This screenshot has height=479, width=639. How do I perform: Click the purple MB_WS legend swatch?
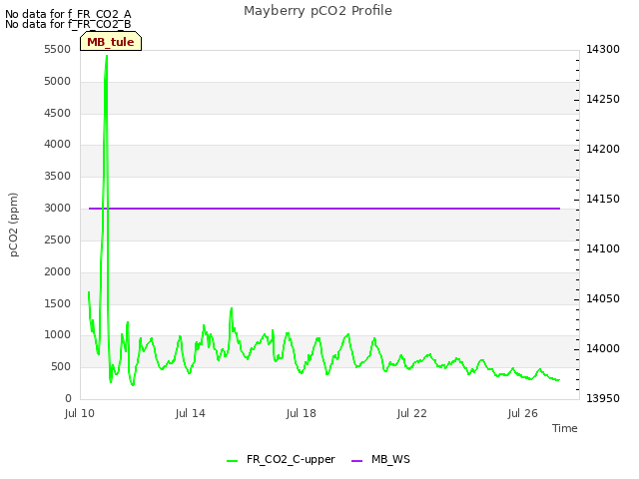click(356, 461)
